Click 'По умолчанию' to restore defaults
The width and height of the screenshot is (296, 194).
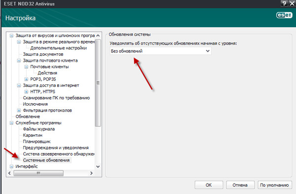(x=274, y=185)
